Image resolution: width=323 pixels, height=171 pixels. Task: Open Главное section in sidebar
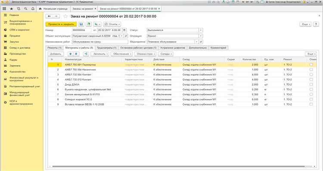[x=14, y=15]
